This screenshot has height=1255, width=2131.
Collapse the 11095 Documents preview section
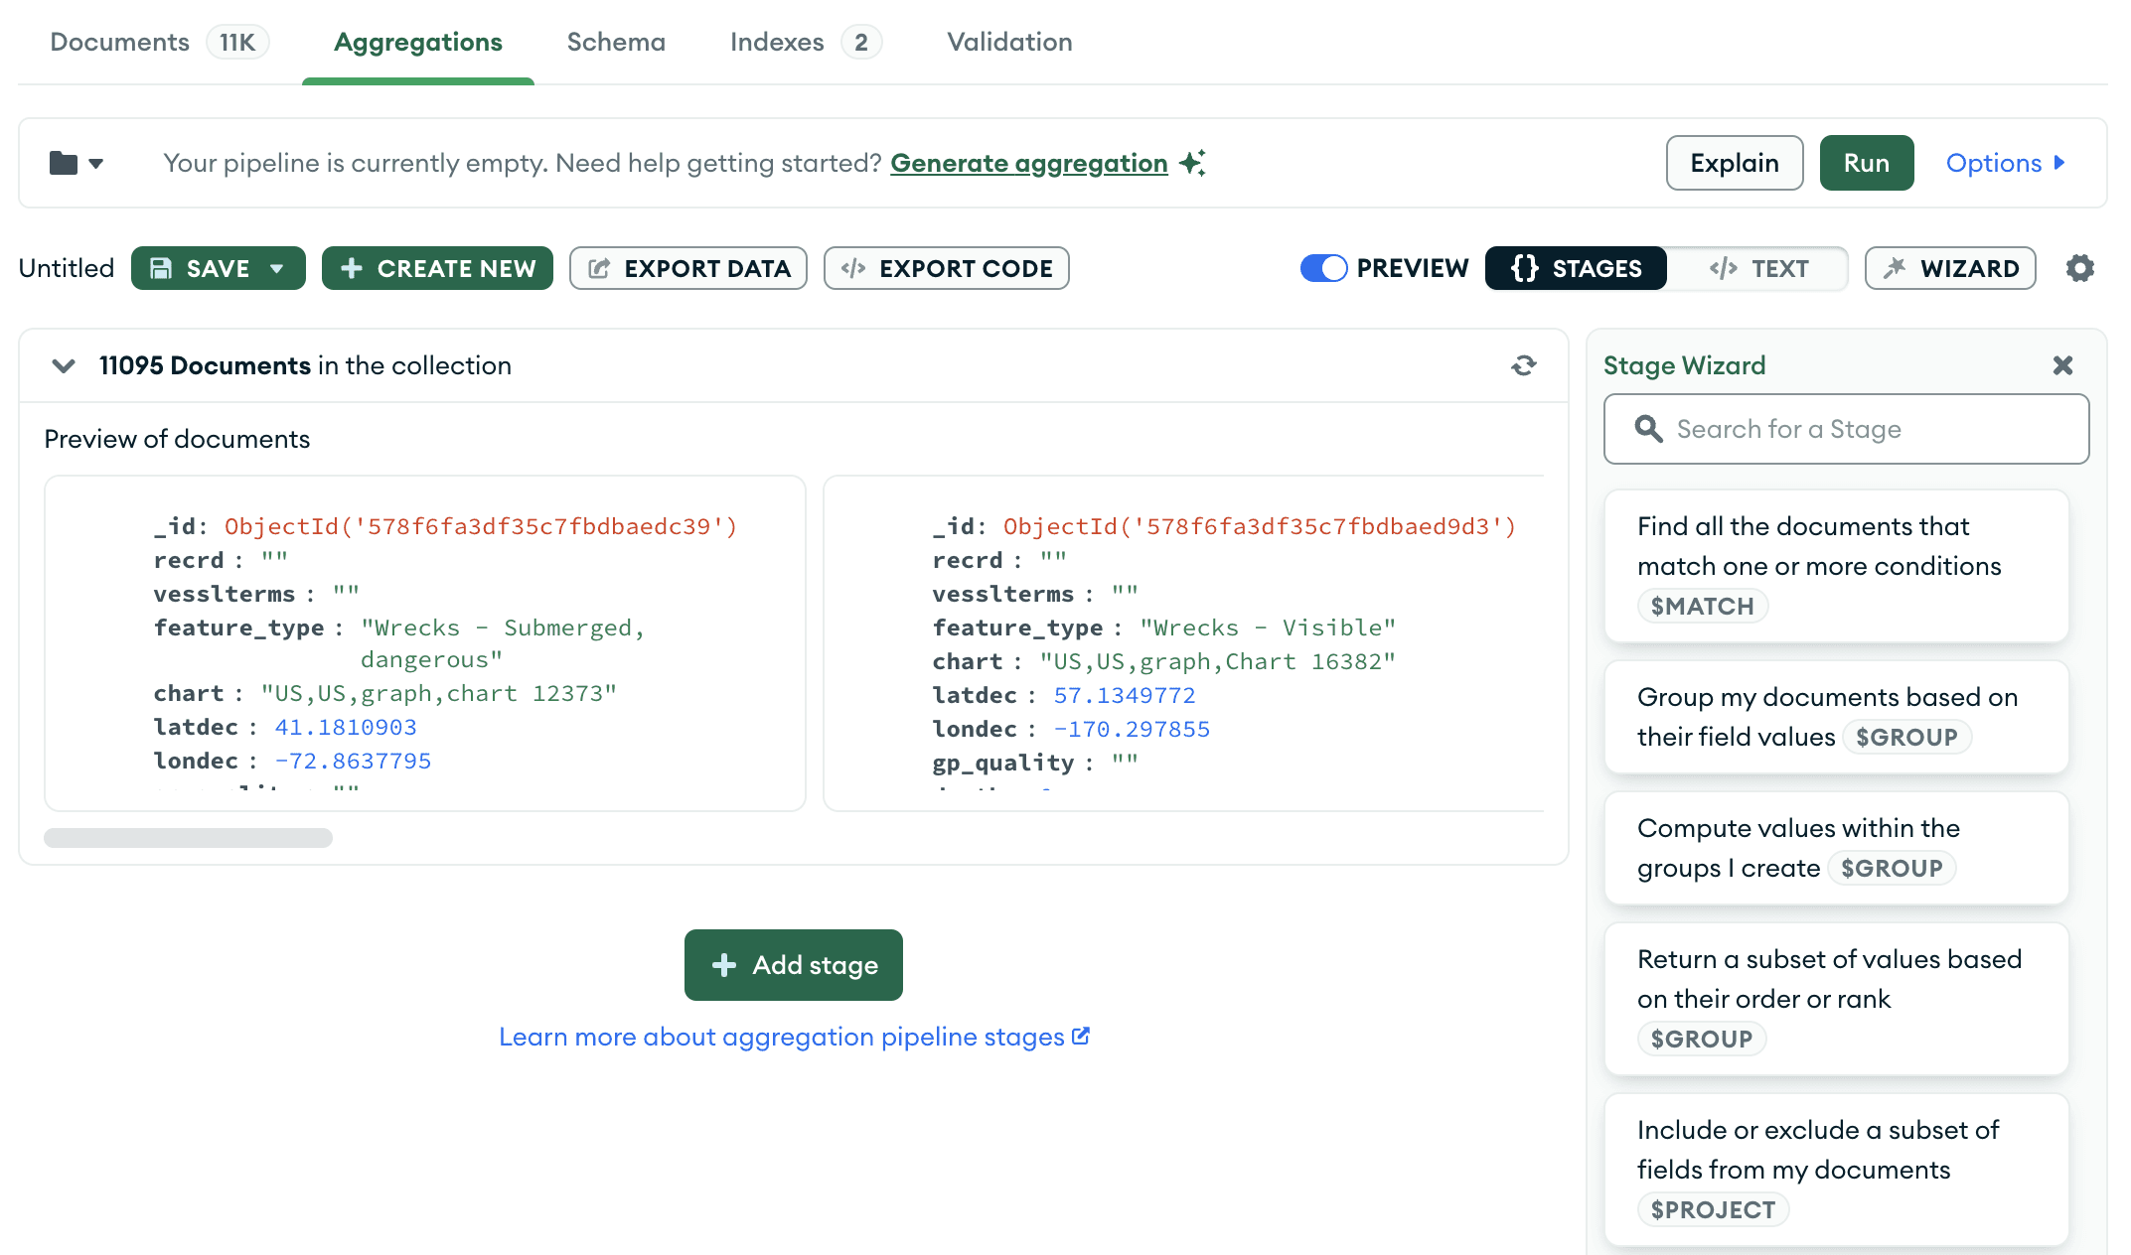pos(64,365)
